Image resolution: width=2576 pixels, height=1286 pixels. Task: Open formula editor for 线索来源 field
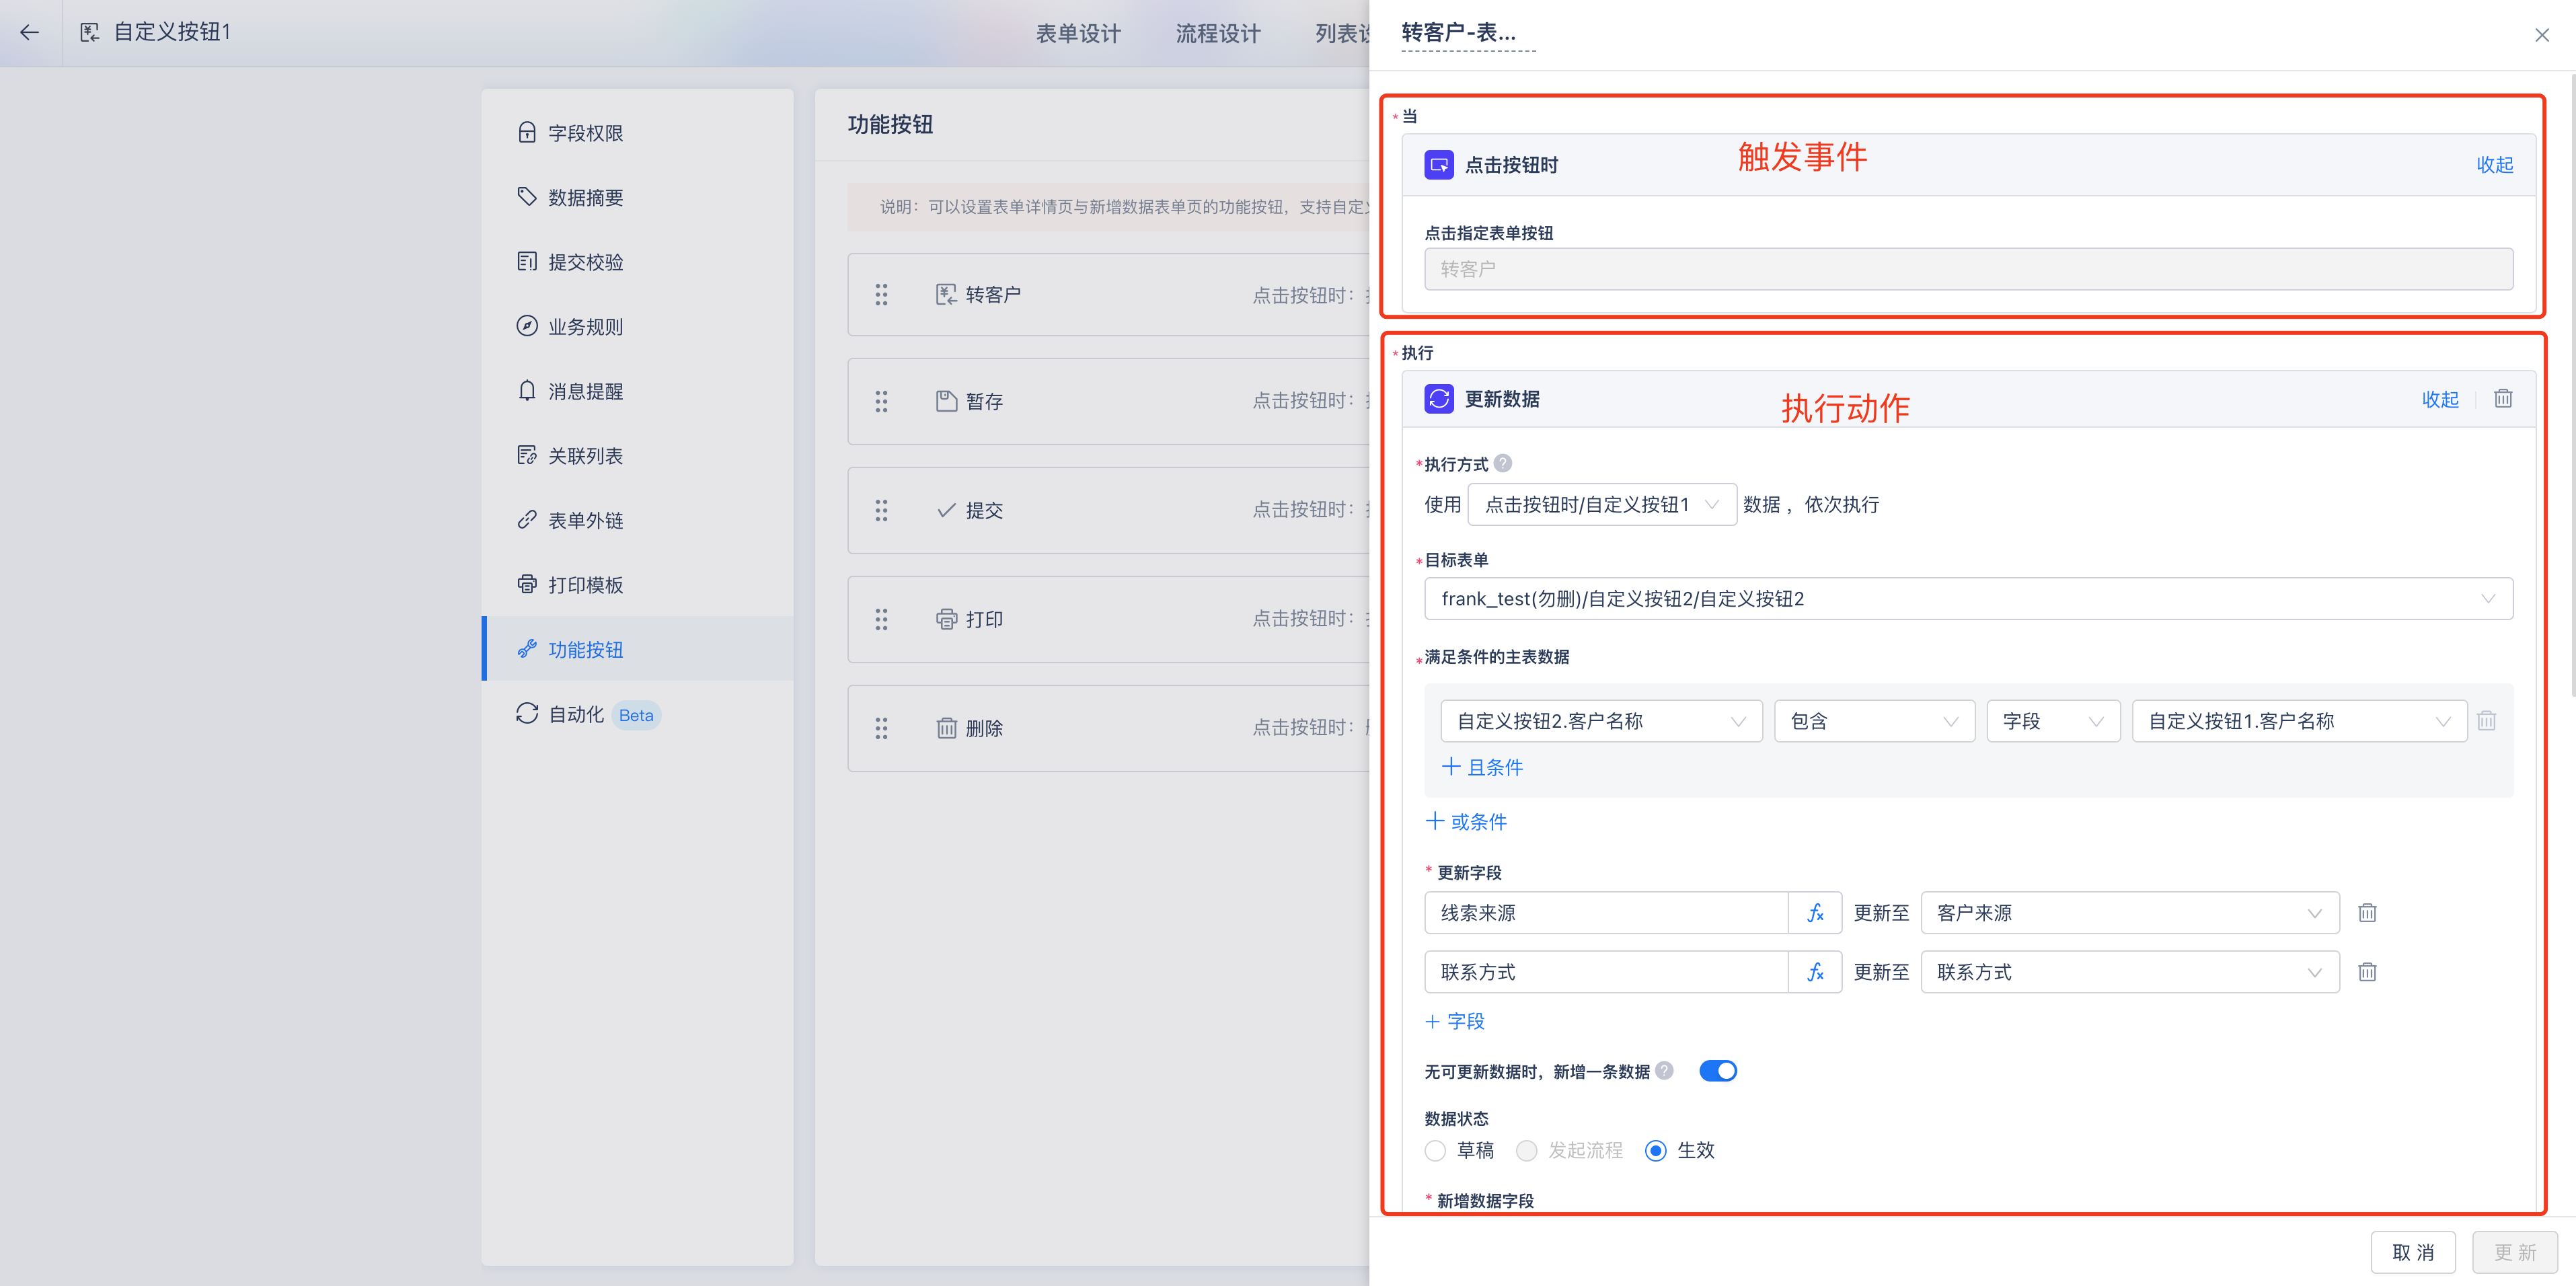[1815, 912]
